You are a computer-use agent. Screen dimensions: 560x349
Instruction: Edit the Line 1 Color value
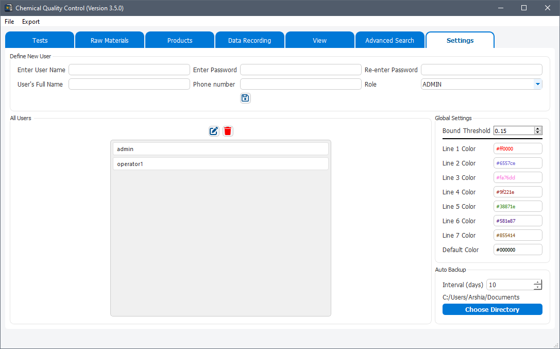click(x=517, y=148)
